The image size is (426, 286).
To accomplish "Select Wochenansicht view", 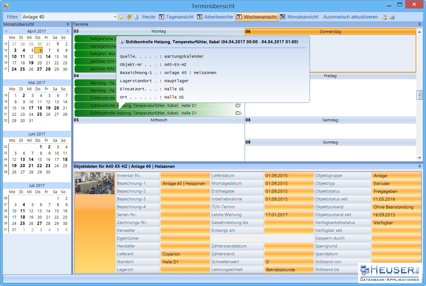I will point(257,17).
